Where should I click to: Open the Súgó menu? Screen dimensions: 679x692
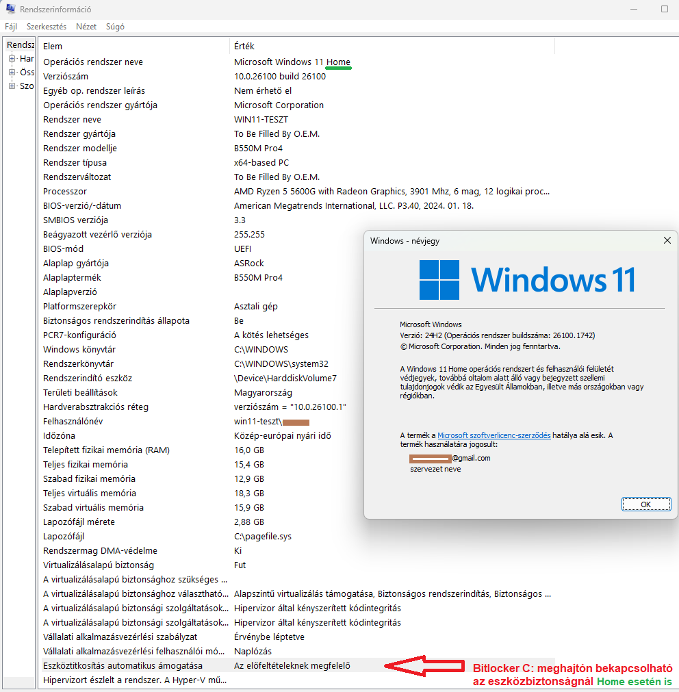(115, 27)
